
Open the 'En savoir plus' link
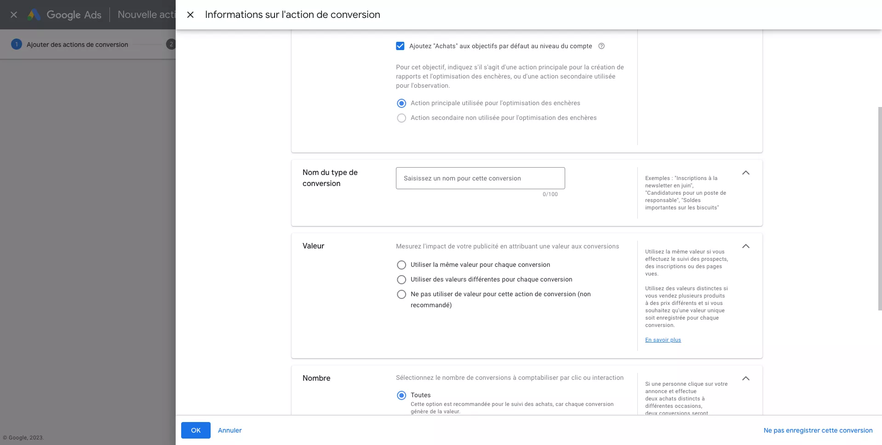[x=663, y=340]
